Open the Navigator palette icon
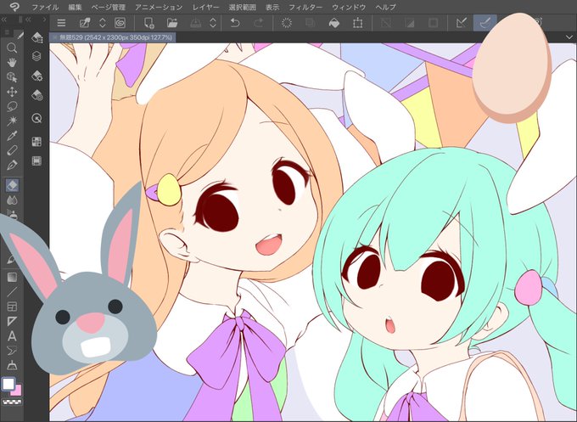Image resolution: width=577 pixels, height=422 pixels. point(36,118)
